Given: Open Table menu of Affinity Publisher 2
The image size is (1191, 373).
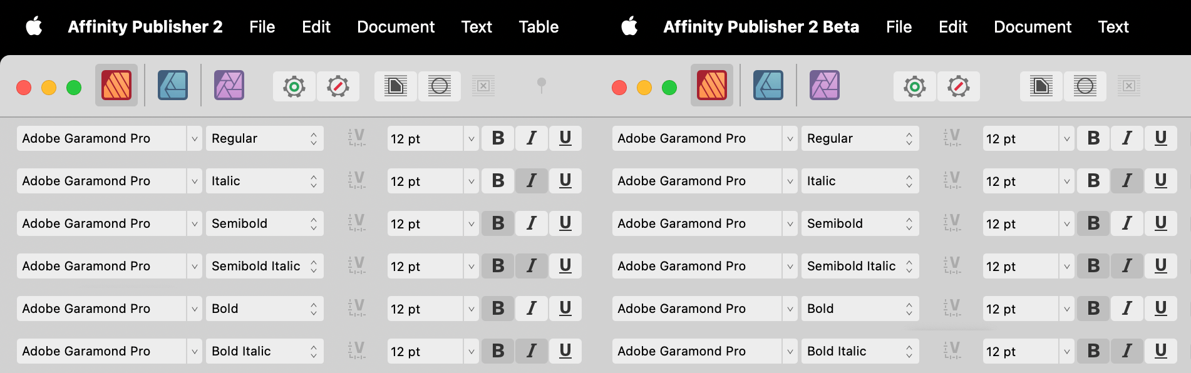Looking at the screenshot, I should pyautogui.click(x=539, y=27).
